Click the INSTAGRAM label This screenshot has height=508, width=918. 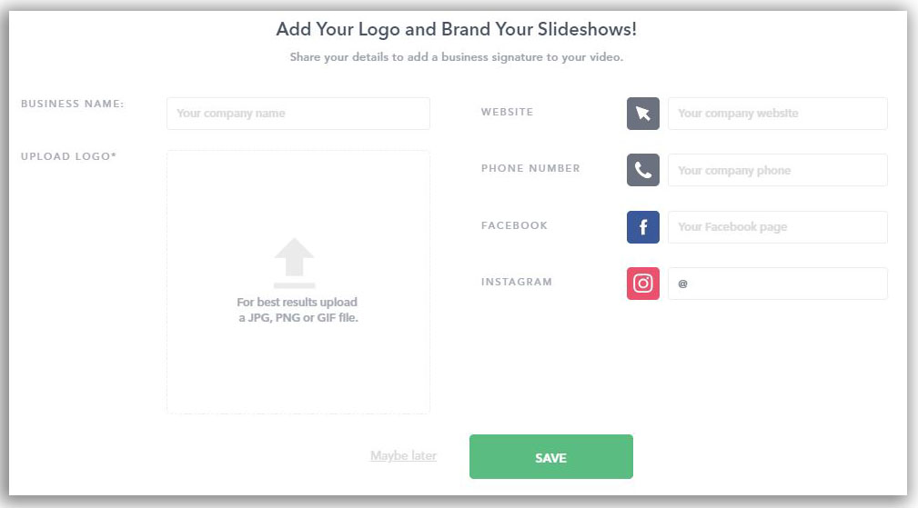point(517,282)
